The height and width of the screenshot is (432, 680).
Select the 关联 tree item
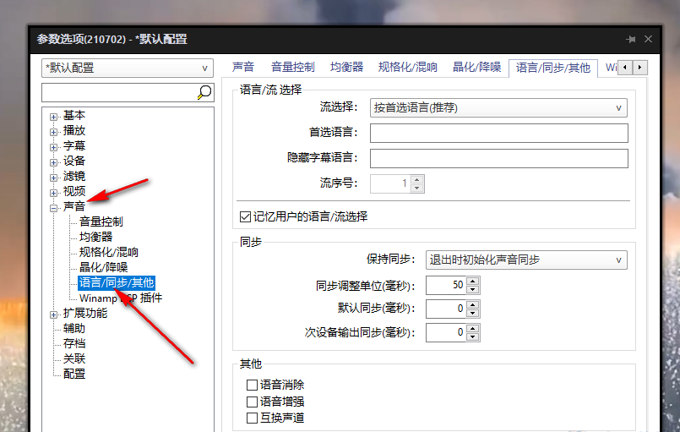[x=74, y=358]
